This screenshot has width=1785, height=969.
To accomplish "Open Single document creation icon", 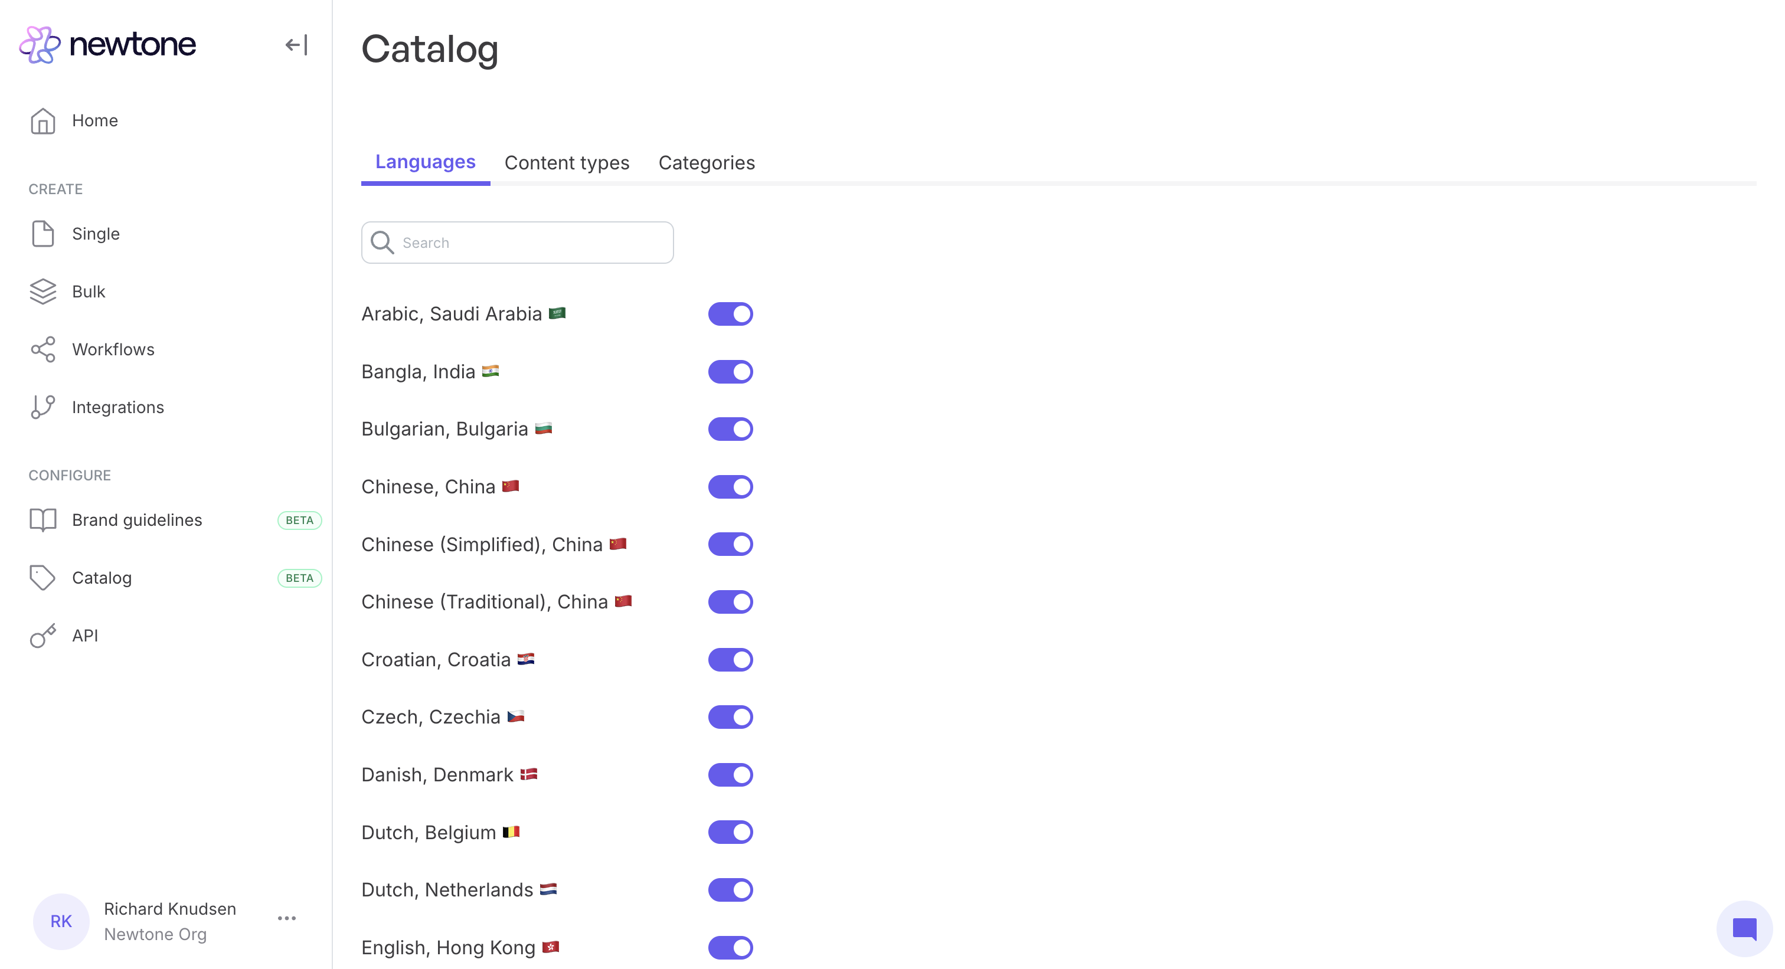I will click(43, 234).
